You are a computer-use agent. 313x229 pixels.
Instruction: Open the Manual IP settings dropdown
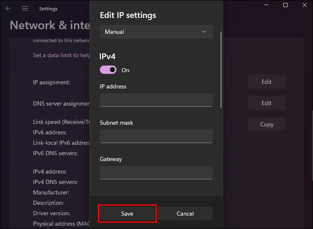pyautogui.click(x=156, y=32)
